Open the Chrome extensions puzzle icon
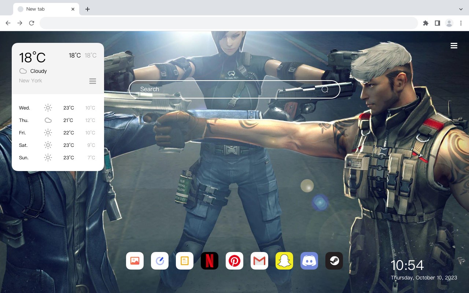 (425, 23)
